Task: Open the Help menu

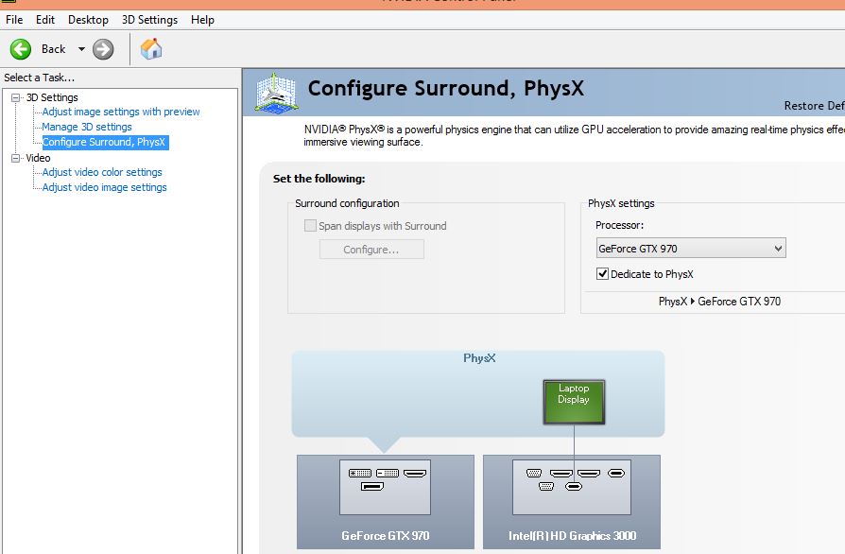Action: [x=202, y=20]
